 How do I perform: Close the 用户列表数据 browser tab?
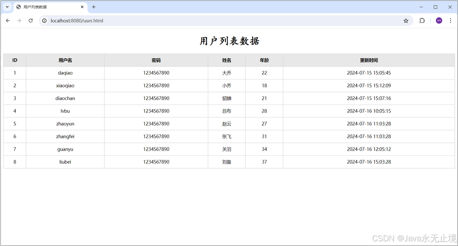pyautogui.click(x=82, y=7)
